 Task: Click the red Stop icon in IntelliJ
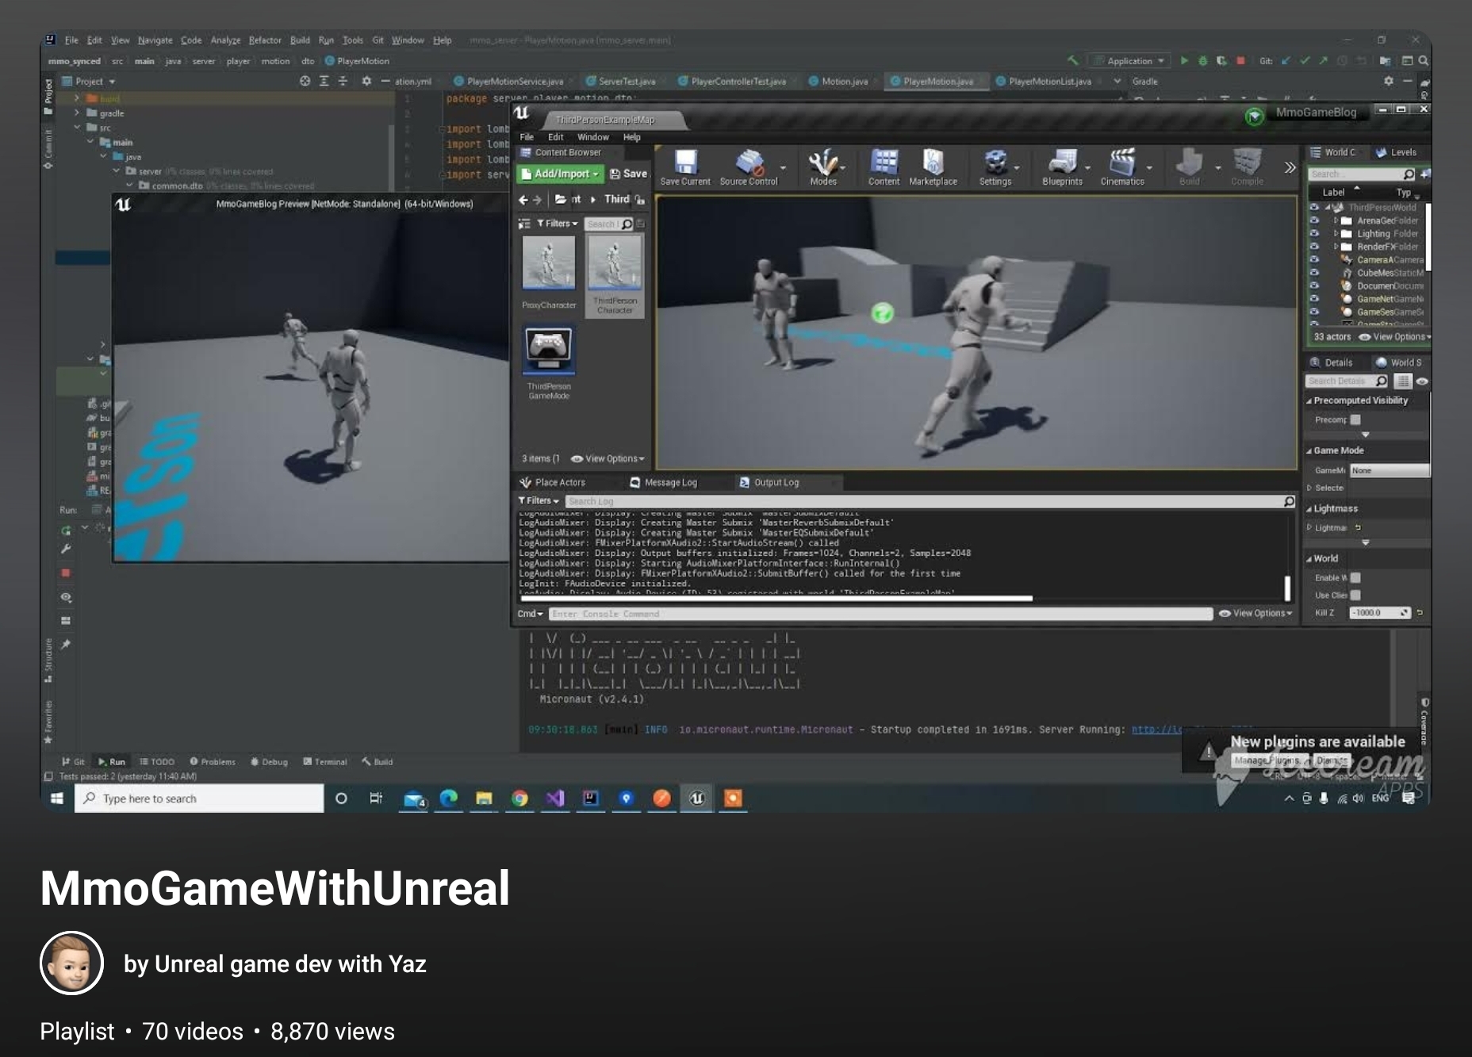(1240, 61)
